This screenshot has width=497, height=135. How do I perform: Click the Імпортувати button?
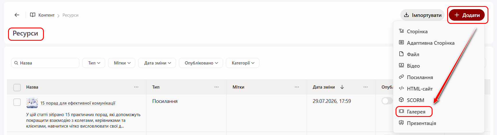point(422,15)
